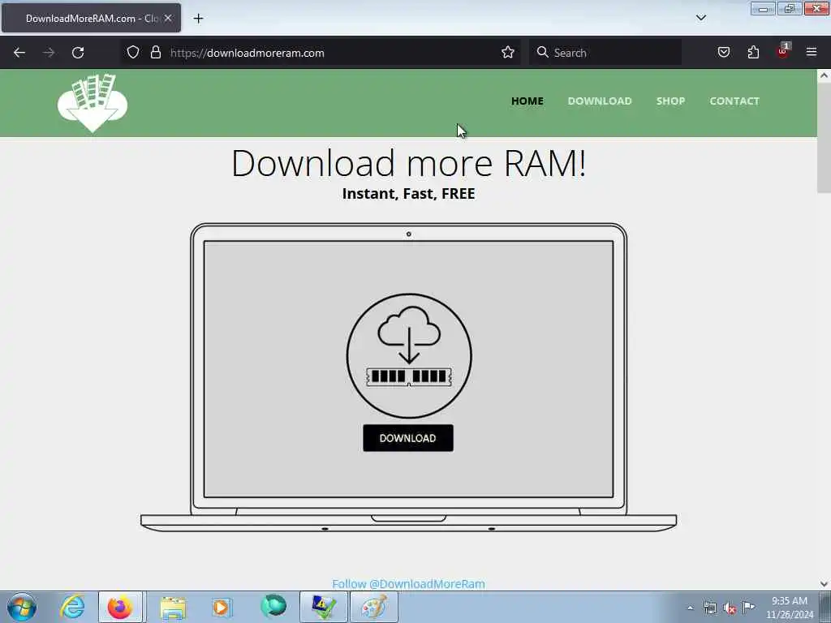Click the cloud download RAM circle graphic

point(409,355)
